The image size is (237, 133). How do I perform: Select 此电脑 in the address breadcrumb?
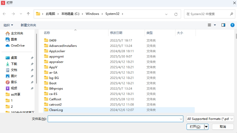click(x=51, y=14)
